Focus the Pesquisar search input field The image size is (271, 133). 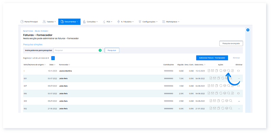point(78,51)
